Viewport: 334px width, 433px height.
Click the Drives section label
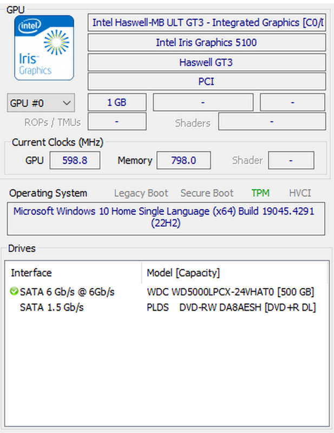pos(22,248)
